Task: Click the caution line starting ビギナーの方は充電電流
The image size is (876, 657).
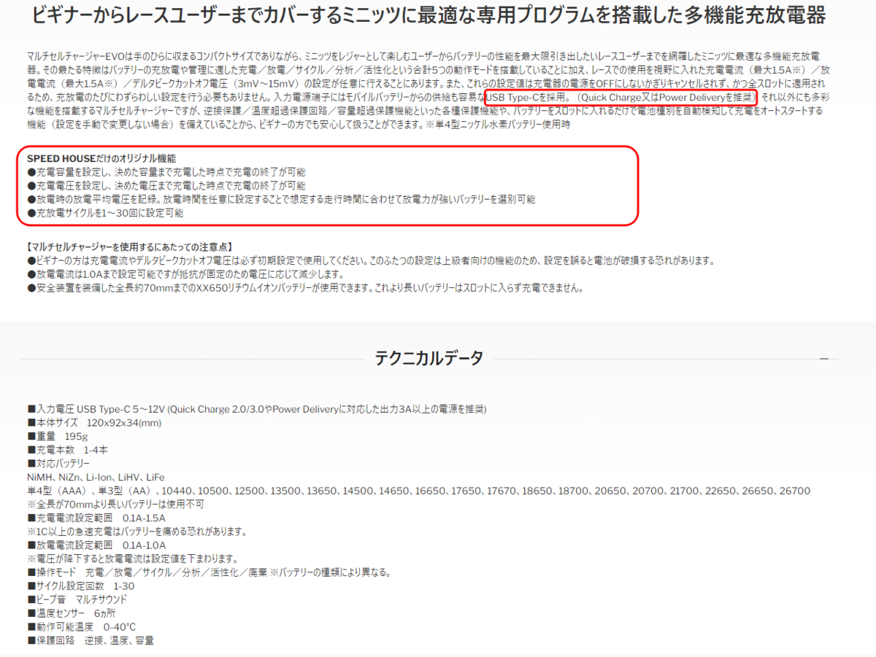Action: tap(371, 261)
